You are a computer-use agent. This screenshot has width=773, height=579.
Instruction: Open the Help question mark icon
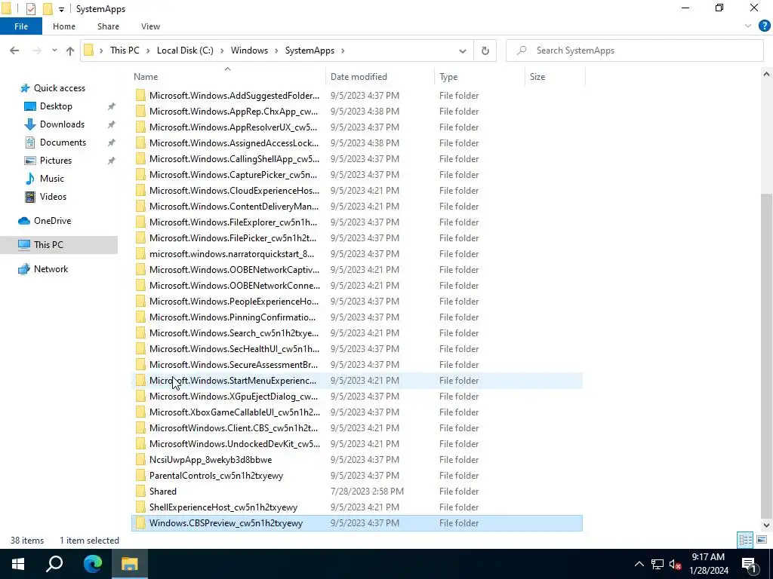pos(764,26)
